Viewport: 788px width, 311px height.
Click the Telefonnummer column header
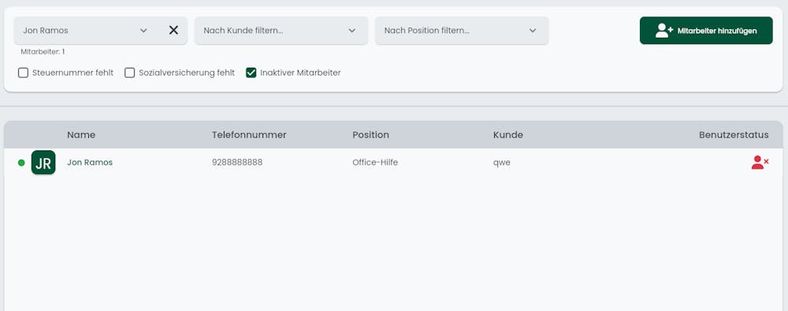coord(249,135)
